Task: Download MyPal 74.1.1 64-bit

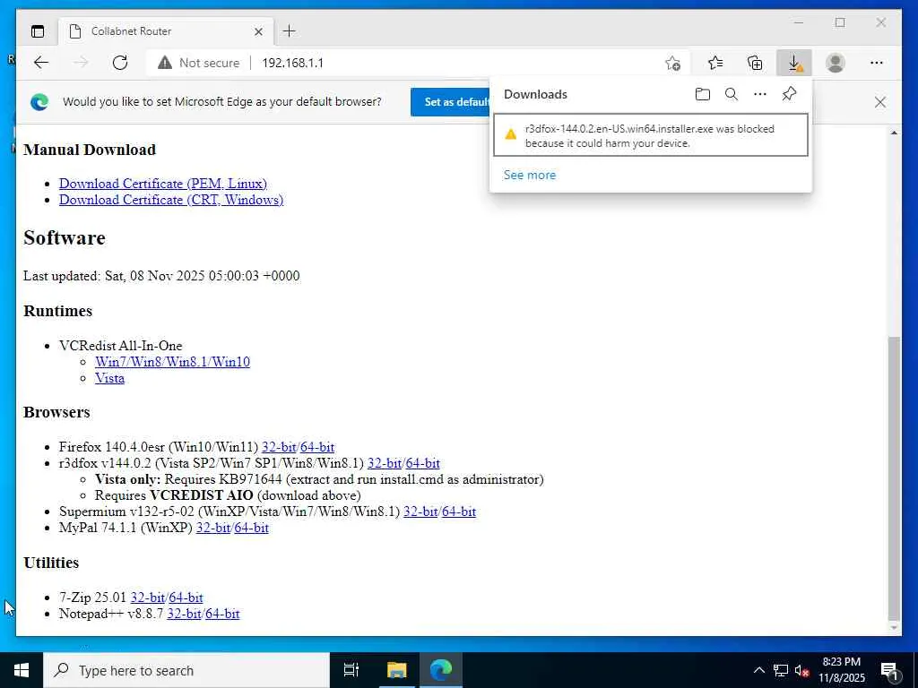Action: [251, 528]
